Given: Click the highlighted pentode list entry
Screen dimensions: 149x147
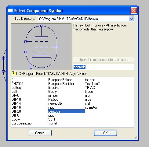Looking at the screenshot, I should (67, 111).
